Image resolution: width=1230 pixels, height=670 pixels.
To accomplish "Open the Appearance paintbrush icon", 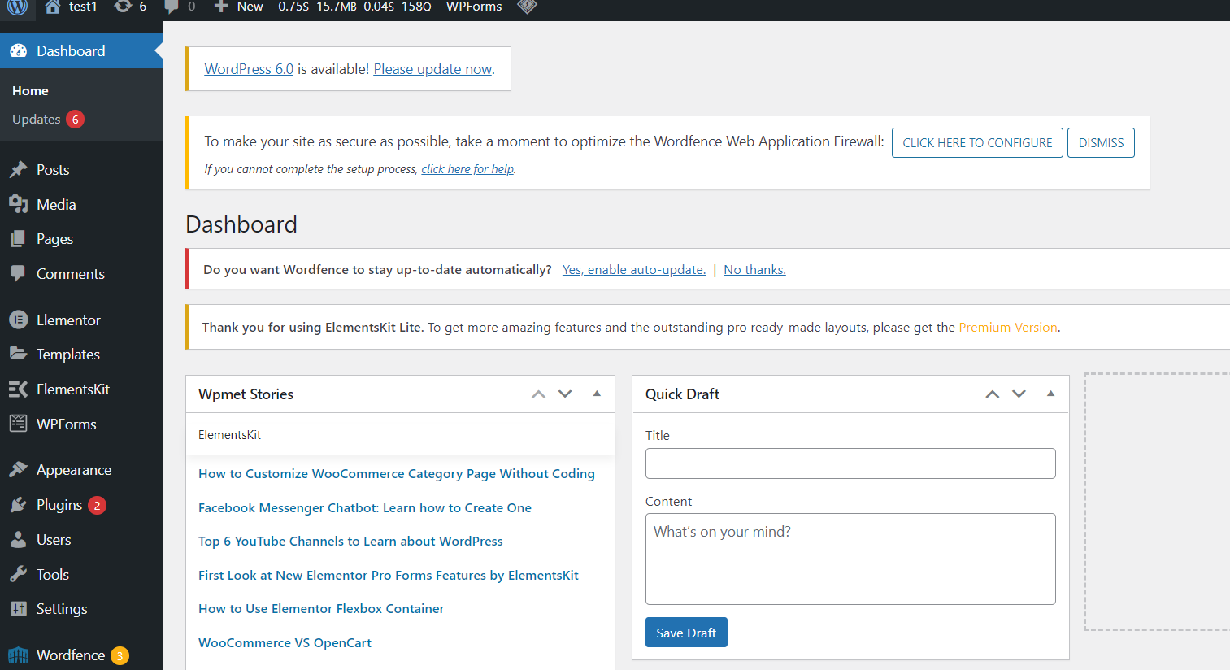I will pos(19,469).
